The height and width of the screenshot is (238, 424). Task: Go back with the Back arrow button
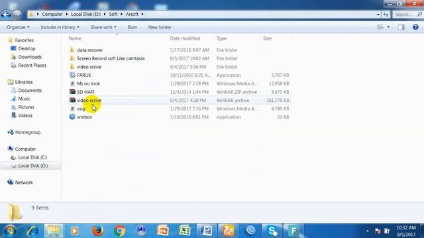point(6,15)
